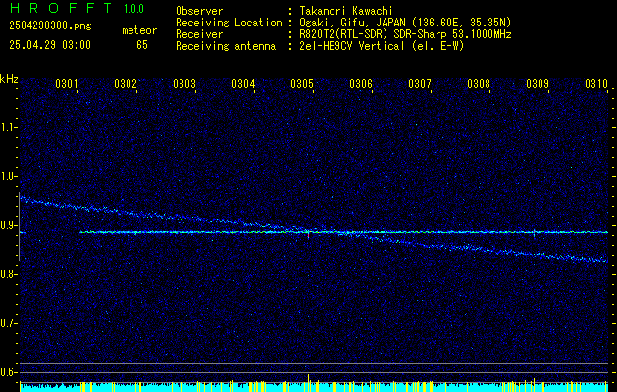Click the meteor label
This screenshot has height=392, width=617.
tap(139, 30)
